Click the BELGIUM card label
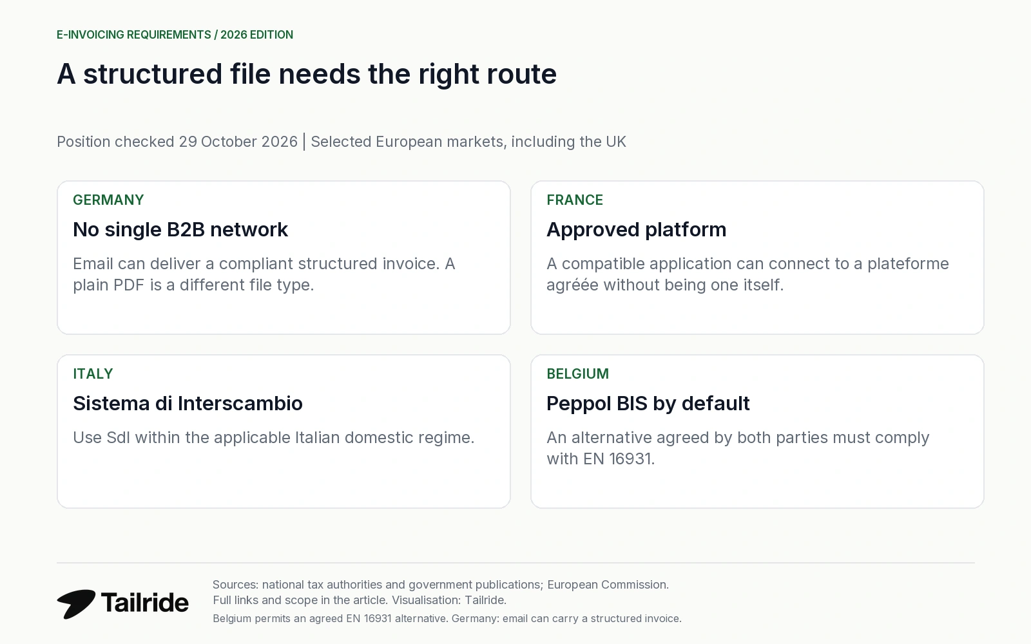 point(577,374)
